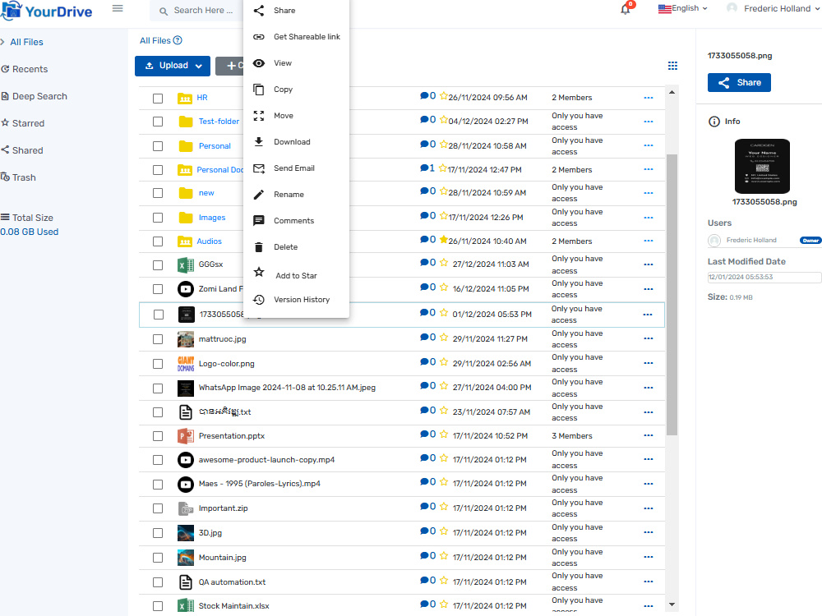Check the Test-folder checkbox
The width and height of the screenshot is (822, 616).
tap(158, 122)
